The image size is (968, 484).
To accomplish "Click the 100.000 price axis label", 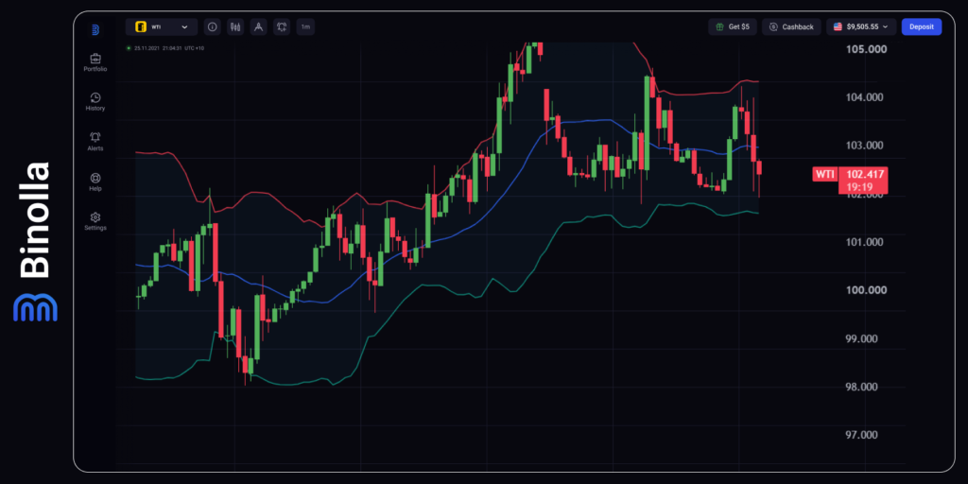I will coord(865,290).
